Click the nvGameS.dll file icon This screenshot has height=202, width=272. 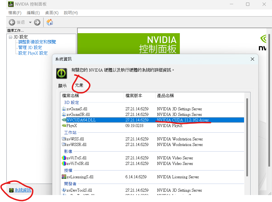point(64,109)
